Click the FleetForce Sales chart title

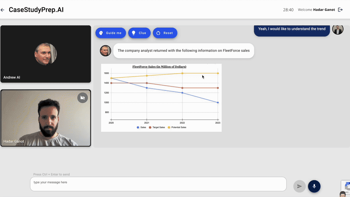159,67
